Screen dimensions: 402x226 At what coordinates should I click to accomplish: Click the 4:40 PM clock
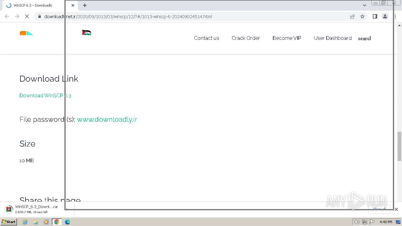tap(386, 222)
